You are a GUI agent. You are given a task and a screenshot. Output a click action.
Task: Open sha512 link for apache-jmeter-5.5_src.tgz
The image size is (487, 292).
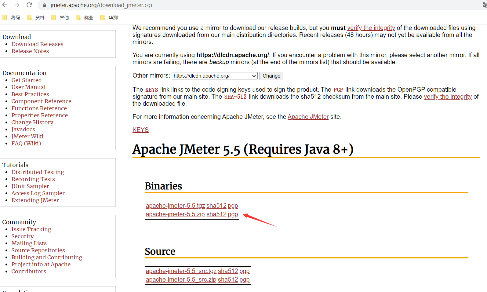click(228, 271)
